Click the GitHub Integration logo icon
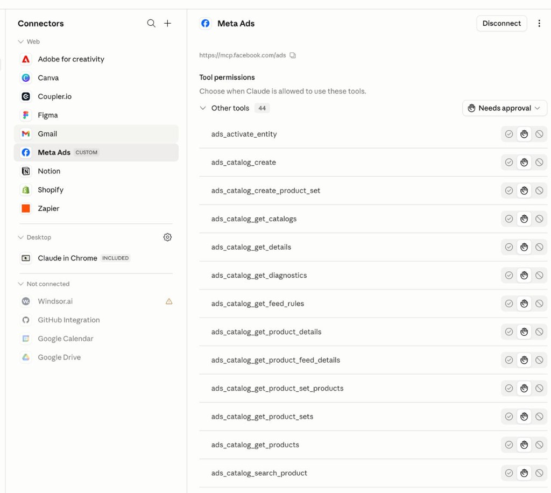Screen dimensions: 551x493 click(26, 320)
